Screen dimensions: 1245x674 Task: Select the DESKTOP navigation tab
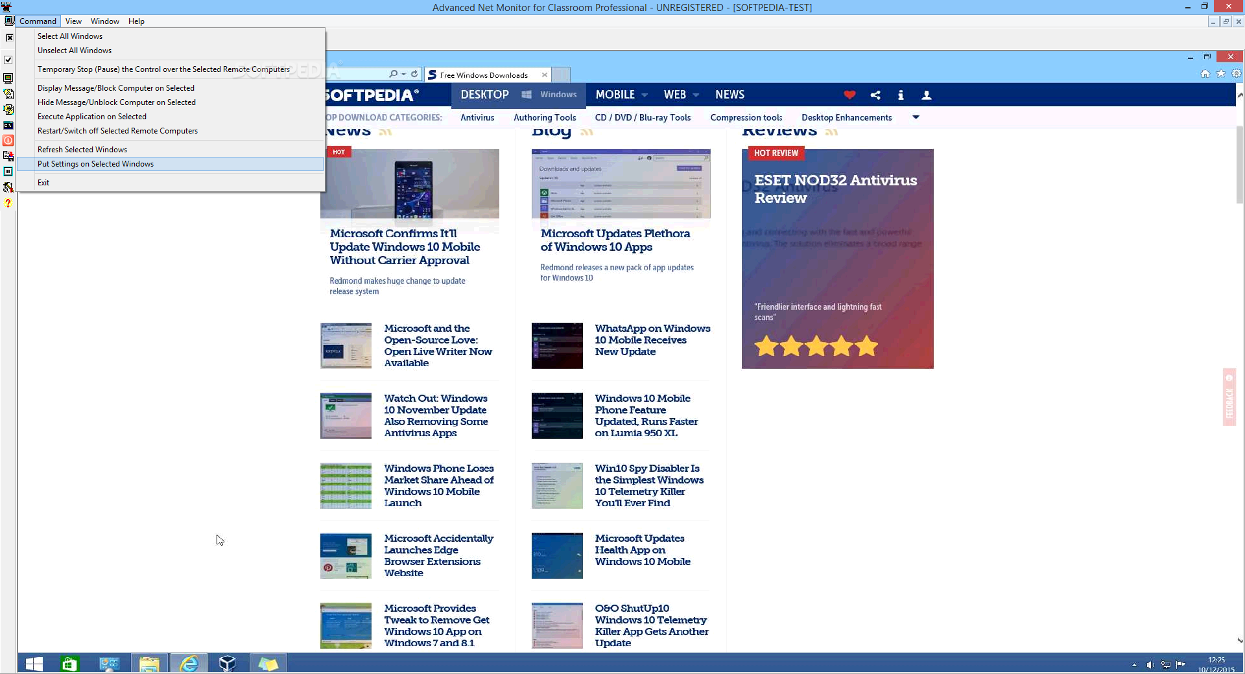(x=484, y=95)
